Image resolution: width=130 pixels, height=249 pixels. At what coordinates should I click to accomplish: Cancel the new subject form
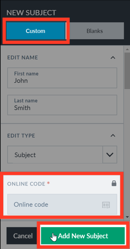pyautogui.click(x=23, y=236)
